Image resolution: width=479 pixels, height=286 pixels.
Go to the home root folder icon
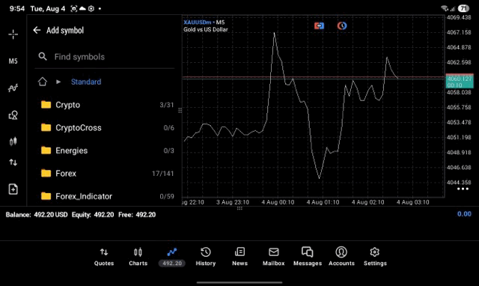click(43, 82)
